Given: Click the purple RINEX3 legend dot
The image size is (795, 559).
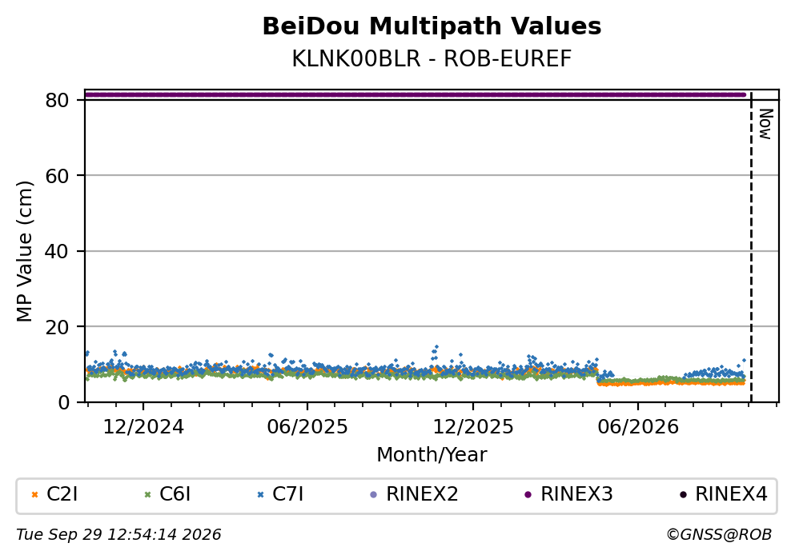Looking at the screenshot, I should [528, 495].
